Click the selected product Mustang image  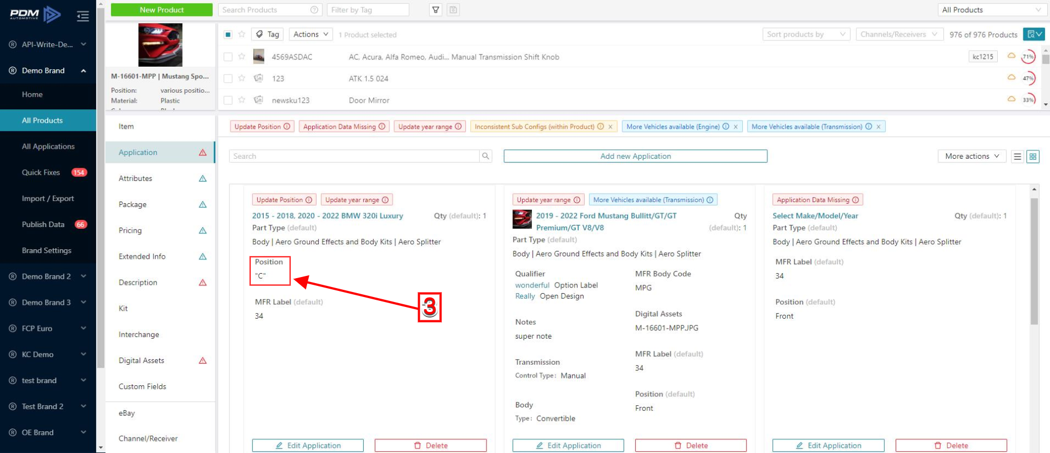pos(160,45)
